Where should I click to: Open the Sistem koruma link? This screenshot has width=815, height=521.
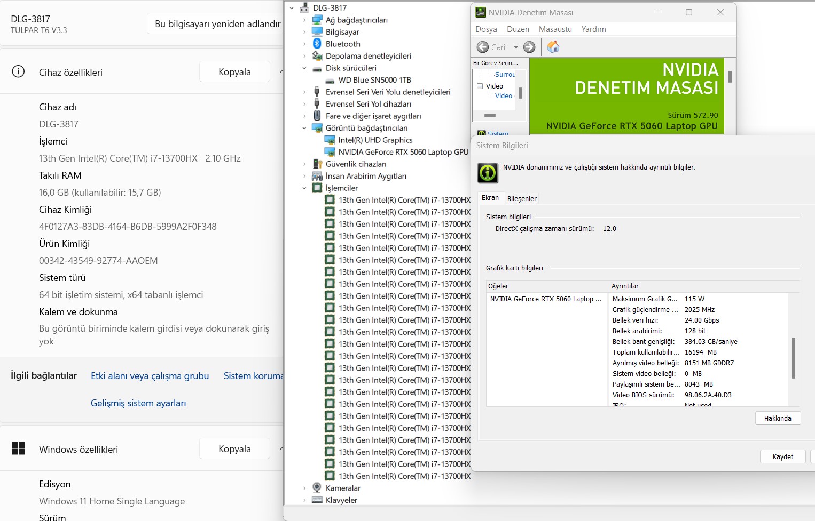(253, 376)
